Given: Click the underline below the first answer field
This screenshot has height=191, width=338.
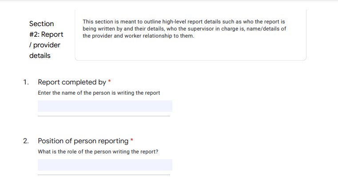Looking at the screenshot, I should [104, 116].
